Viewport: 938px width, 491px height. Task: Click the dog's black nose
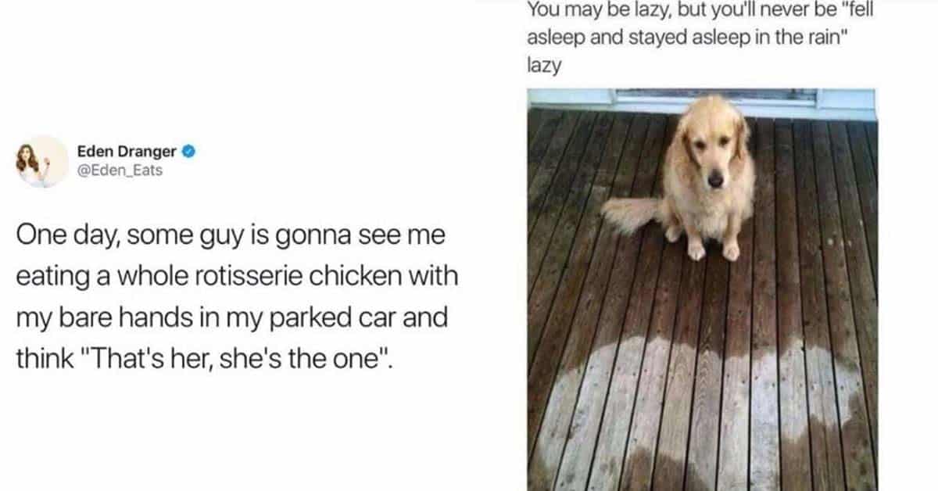714,181
